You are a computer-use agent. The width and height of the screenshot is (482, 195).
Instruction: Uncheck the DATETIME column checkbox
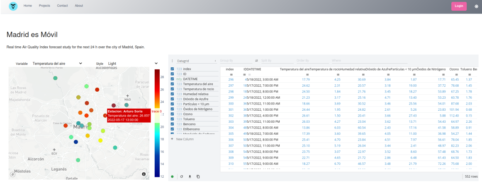172,79
